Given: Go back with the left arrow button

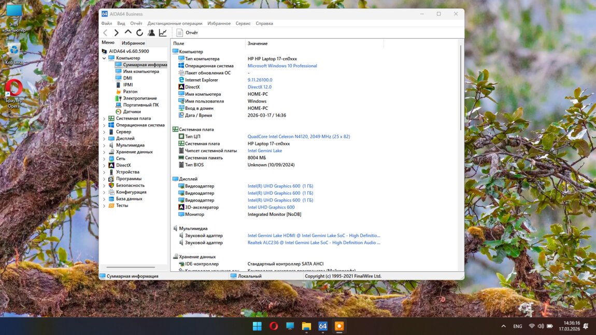Looking at the screenshot, I should [105, 33].
